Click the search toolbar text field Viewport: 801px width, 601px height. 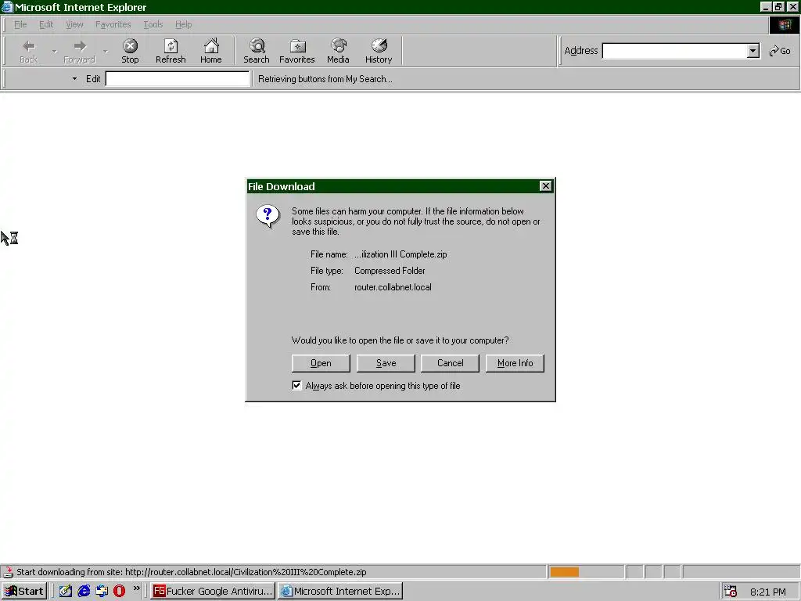[178, 79]
